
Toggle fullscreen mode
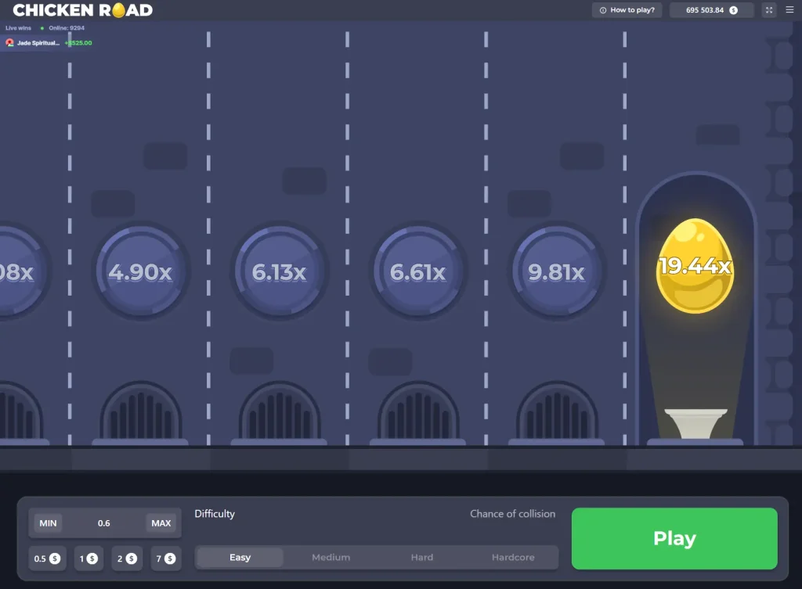click(x=769, y=9)
